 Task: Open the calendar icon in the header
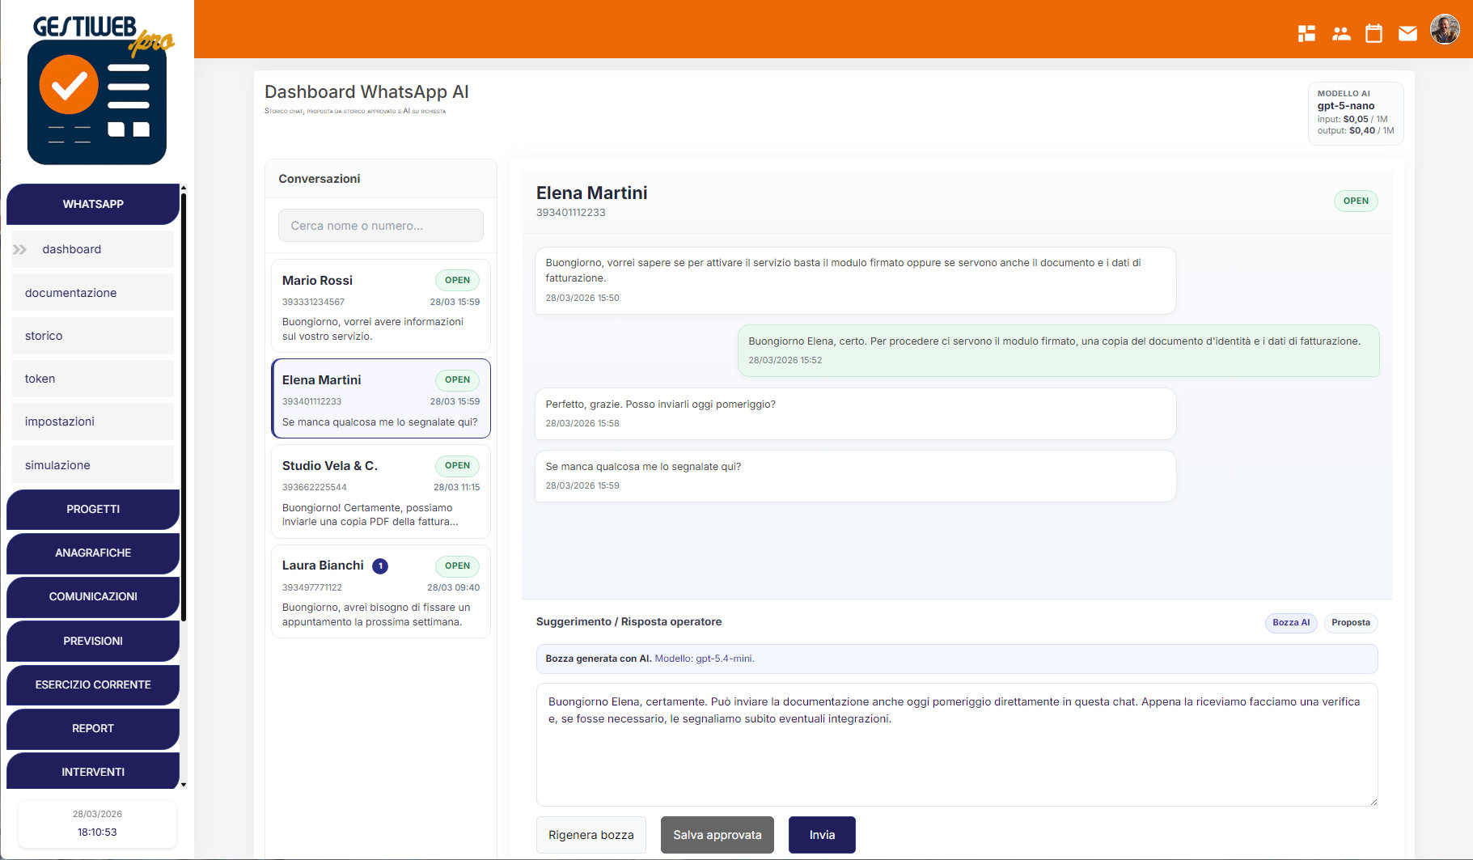pyautogui.click(x=1374, y=33)
